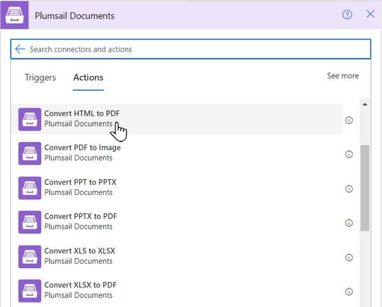Choose the Convert XLS to XLSX action
This screenshot has width=382, height=307.
pyautogui.click(x=177, y=257)
